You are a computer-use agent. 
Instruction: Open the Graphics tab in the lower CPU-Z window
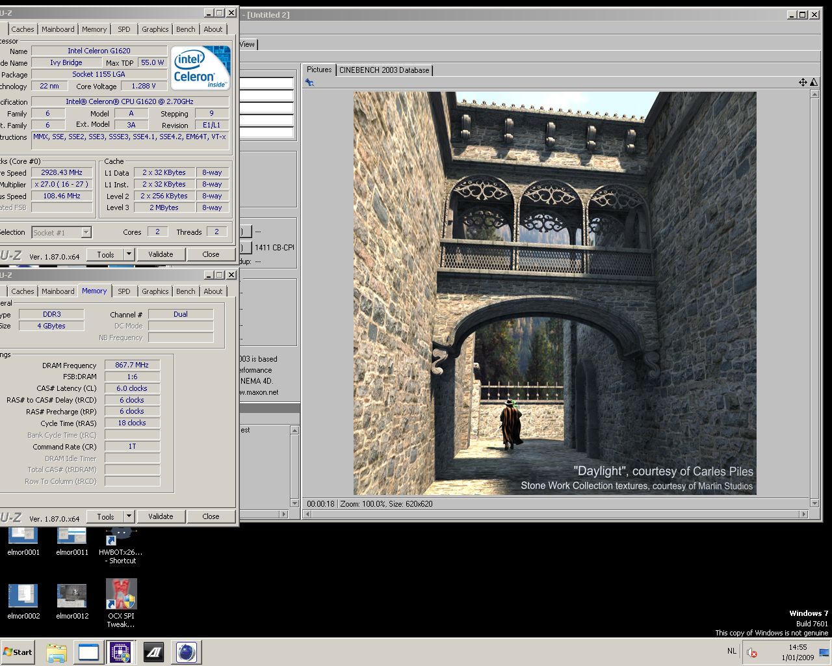(x=155, y=291)
